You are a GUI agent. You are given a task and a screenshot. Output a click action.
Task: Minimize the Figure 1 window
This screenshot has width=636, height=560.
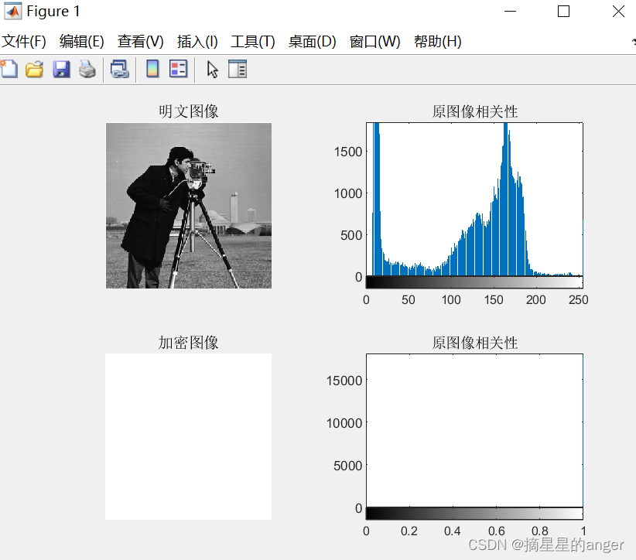[510, 12]
